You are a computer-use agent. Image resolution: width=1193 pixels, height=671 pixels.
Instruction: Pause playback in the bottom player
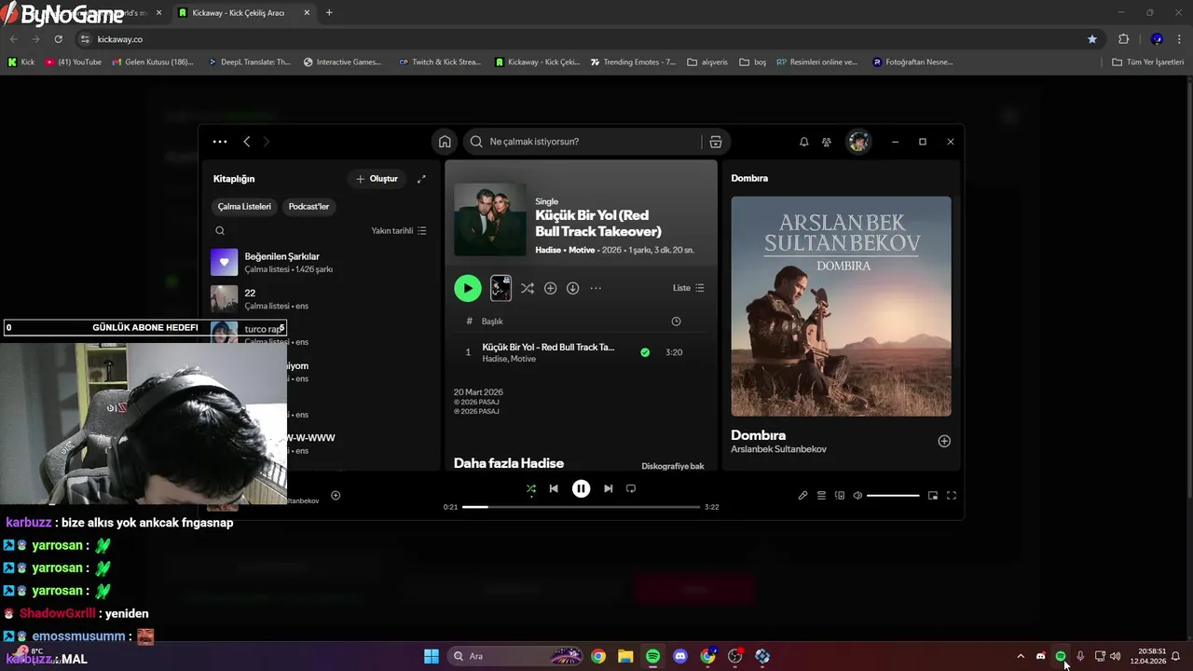[581, 488]
